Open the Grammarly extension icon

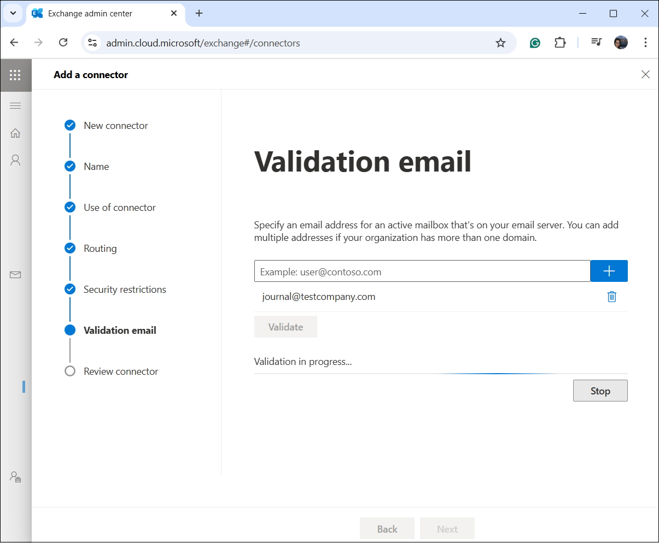[x=535, y=43]
